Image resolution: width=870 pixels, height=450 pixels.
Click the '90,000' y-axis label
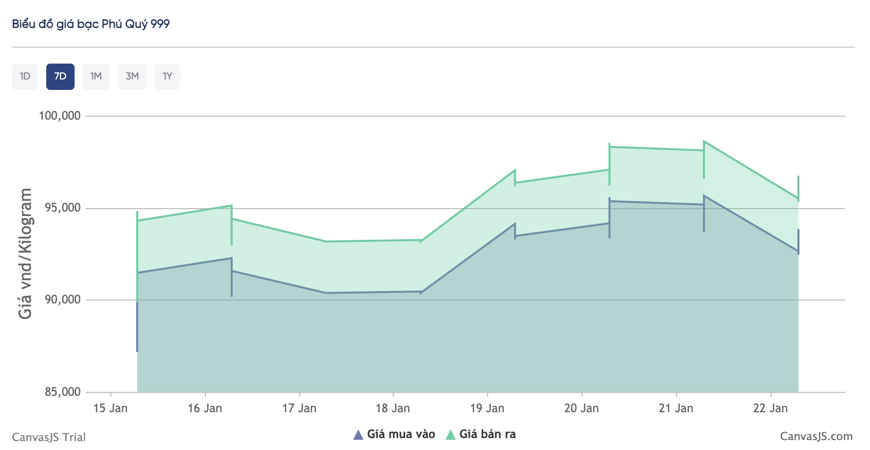pyautogui.click(x=63, y=300)
